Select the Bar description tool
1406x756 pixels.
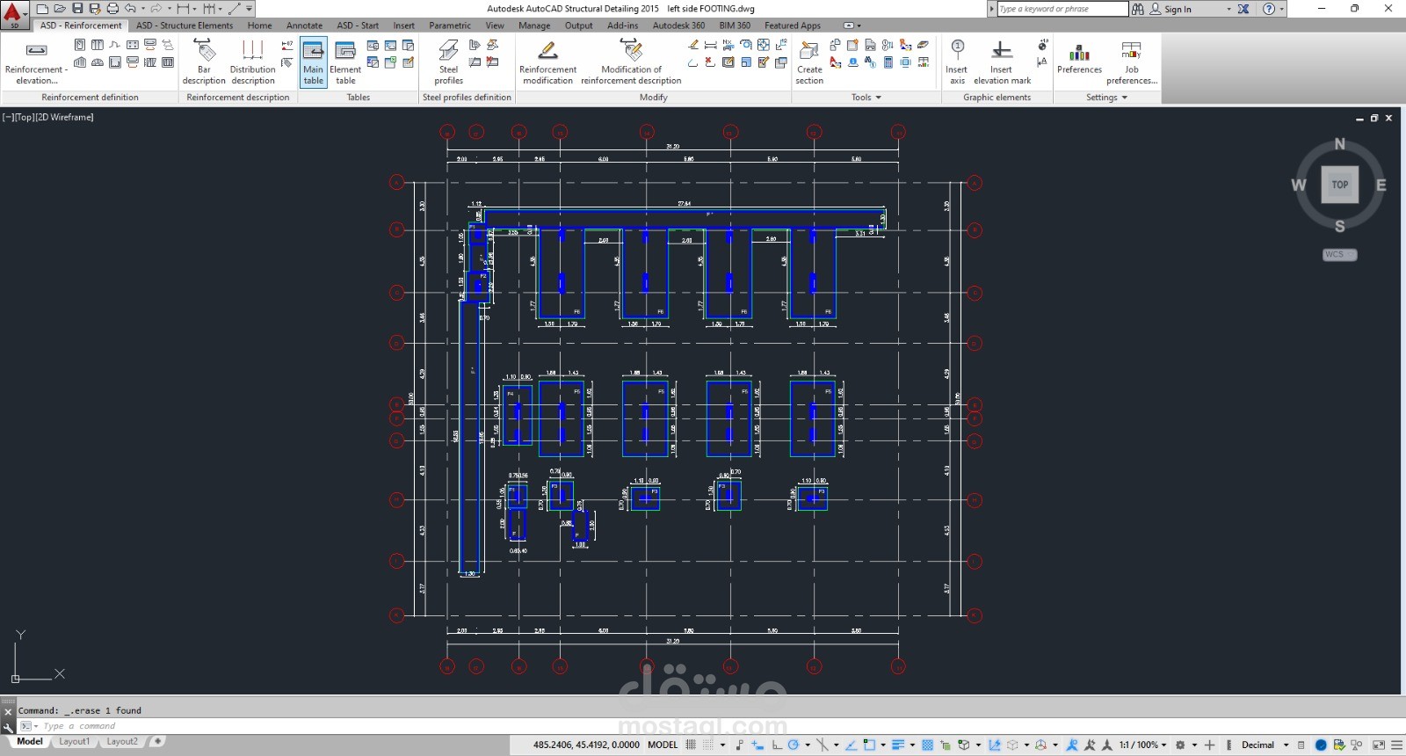point(204,62)
